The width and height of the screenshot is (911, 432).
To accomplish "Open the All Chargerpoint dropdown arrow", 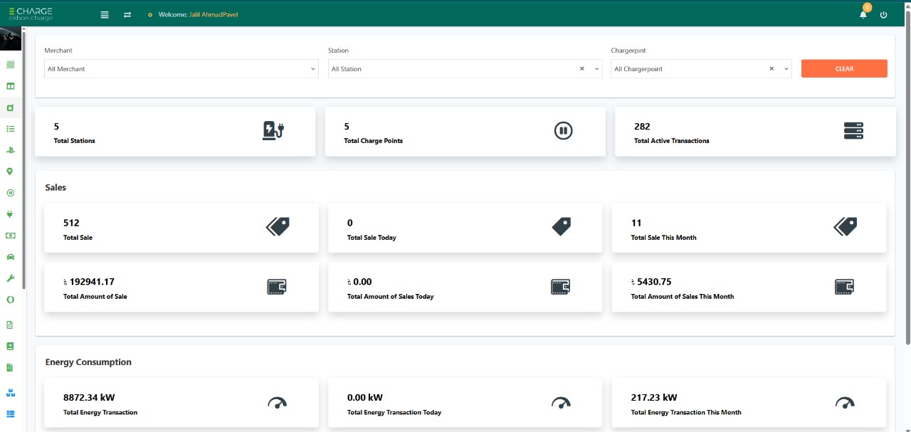I will click(x=786, y=69).
